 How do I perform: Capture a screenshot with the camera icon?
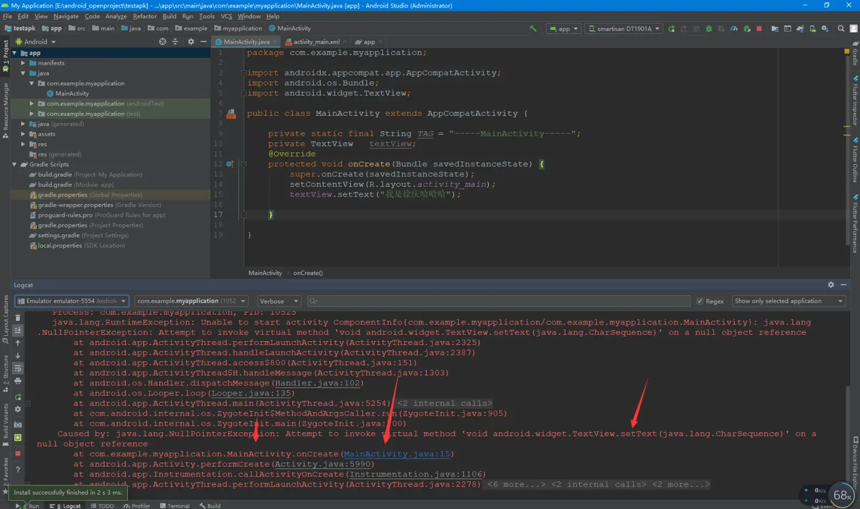click(18, 425)
